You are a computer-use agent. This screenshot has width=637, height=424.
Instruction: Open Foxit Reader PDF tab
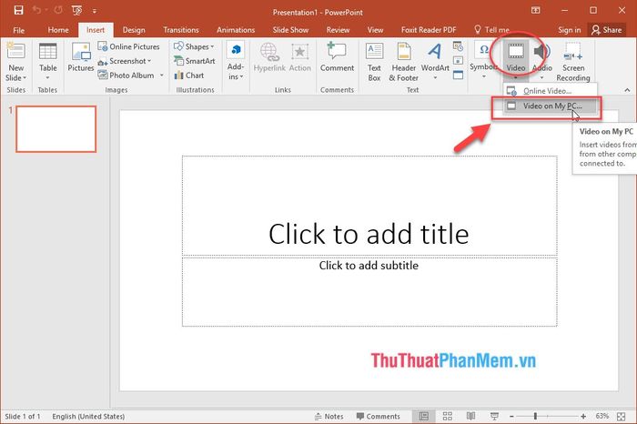(x=429, y=30)
